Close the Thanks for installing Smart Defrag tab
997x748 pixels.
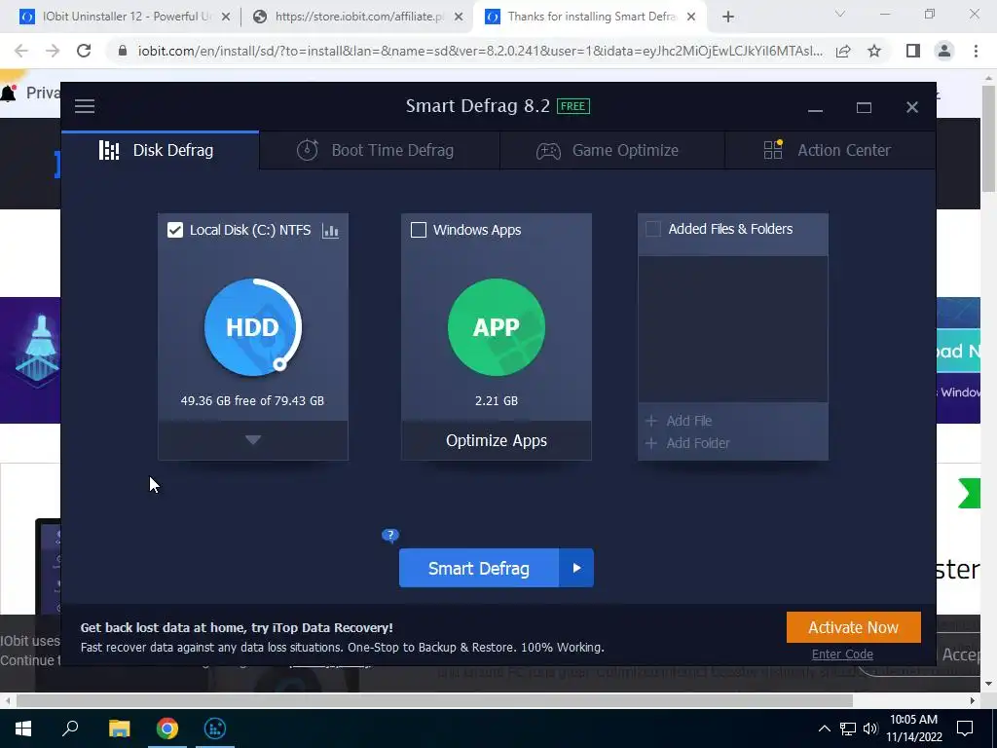[x=691, y=18]
